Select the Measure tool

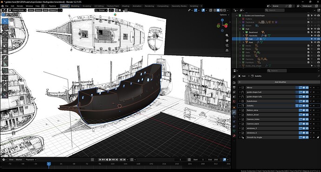coord(5,64)
